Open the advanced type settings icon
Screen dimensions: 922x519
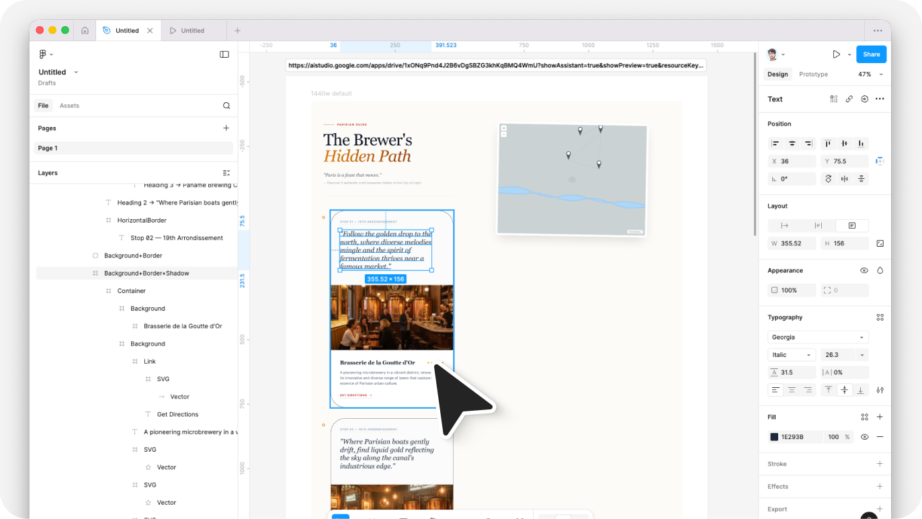coord(880,390)
